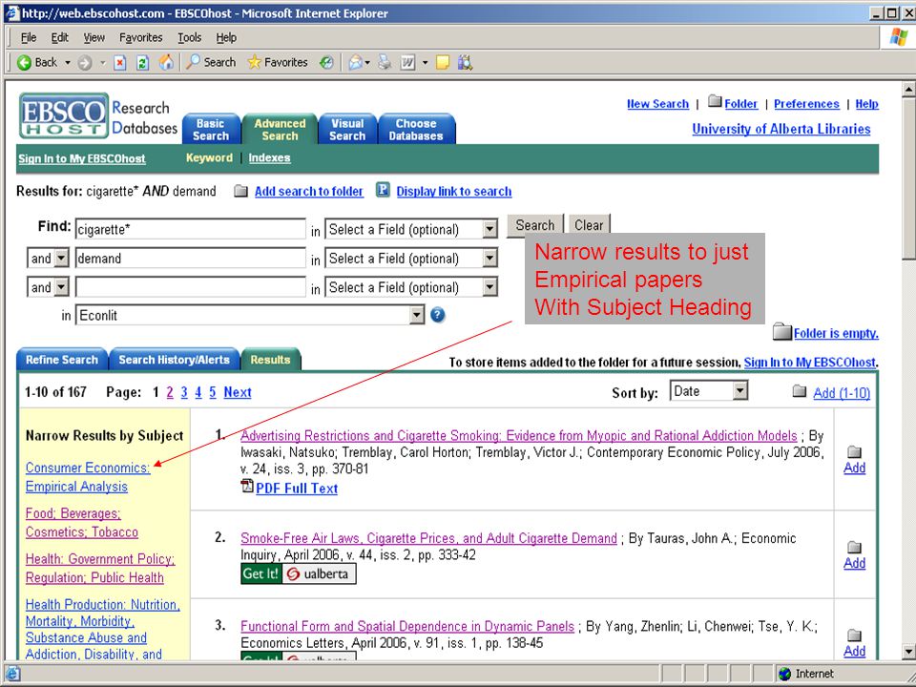
Task: Open the Refine Search tab
Action: pos(62,360)
